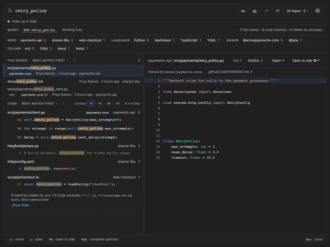Filter by @acme/payments-core owner

(263, 40)
